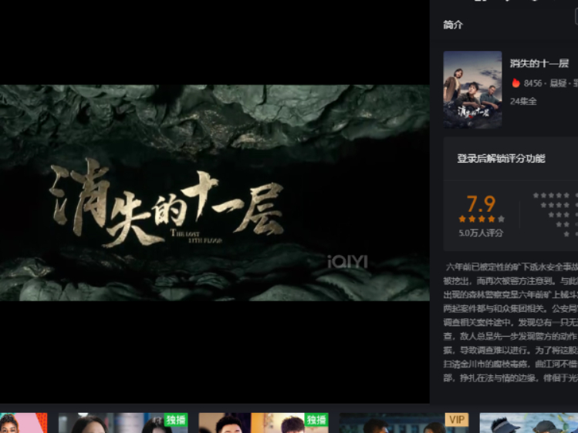Open the recommended thumbnail with pink background
Image resolution: width=578 pixels, height=433 pixels.
(x=24, y=423)
